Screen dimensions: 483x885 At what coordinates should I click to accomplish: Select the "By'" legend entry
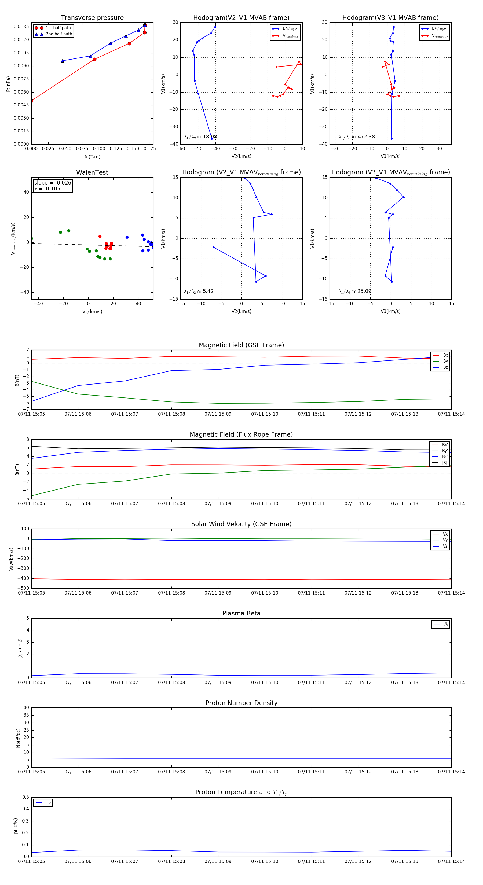[x=440, y=451]
